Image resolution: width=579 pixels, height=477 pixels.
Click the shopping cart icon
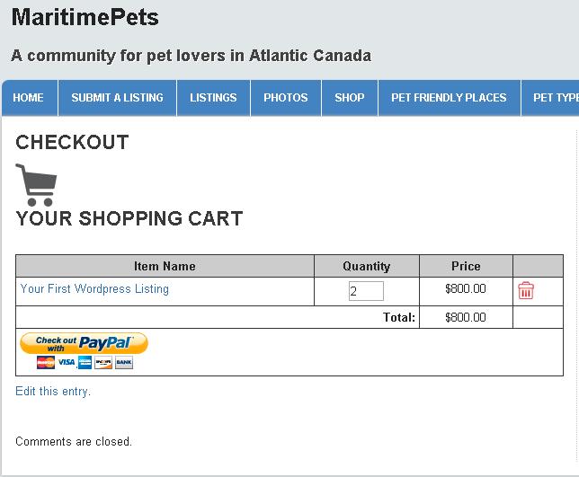click(36, 185)
